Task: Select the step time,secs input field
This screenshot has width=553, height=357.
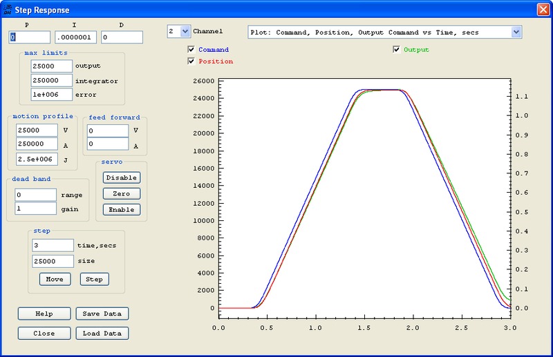Action: click(53, 245)
